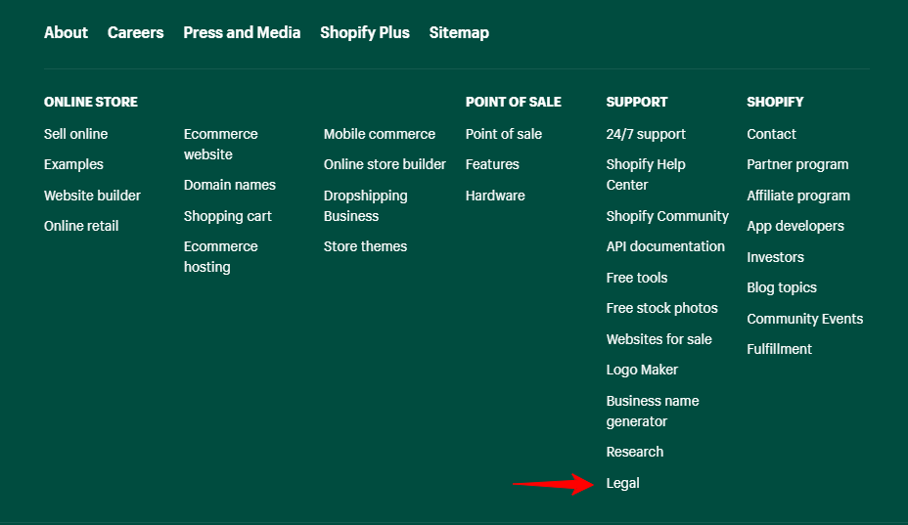Select the Domain names link

tap(229, 185)
